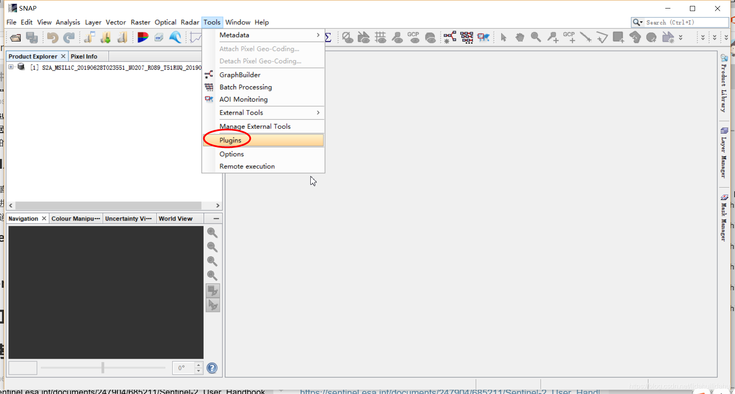This screenshot has width=735, height=394.
Task: Click the Redo arrow in toolbar
Action: coord(69,38)
